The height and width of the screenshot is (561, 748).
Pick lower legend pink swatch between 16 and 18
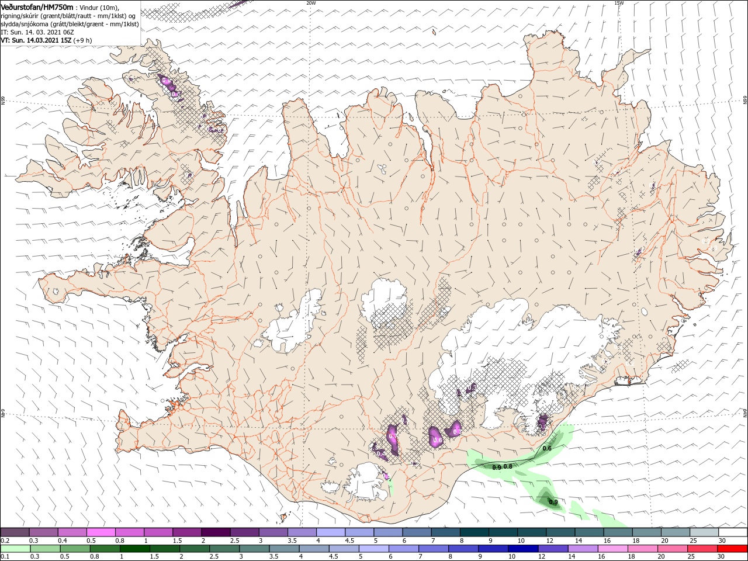(612, 549)
